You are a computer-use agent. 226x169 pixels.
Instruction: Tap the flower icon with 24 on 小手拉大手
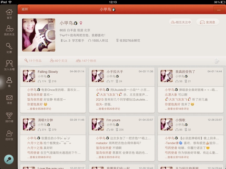coord(117,81)
